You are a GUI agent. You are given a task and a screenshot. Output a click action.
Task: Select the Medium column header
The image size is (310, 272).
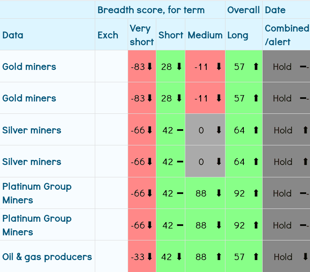[x=205, y=35]
